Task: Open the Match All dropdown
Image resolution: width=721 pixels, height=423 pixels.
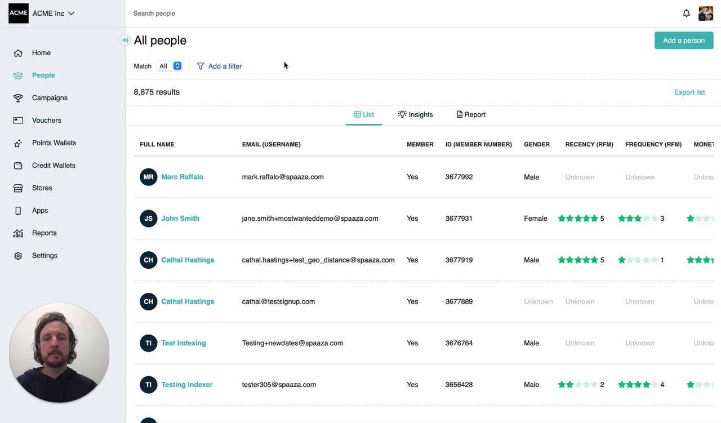Action: [169, 66]
